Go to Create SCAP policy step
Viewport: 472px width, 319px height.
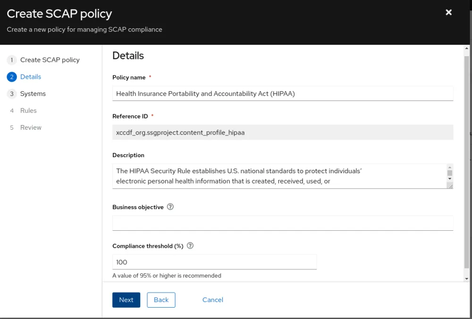50,60
